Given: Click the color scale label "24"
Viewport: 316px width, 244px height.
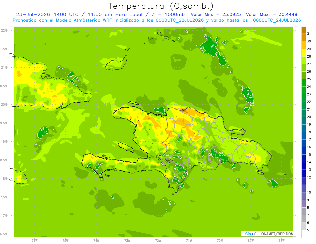Looking at the screenshot, I should 309,87.
